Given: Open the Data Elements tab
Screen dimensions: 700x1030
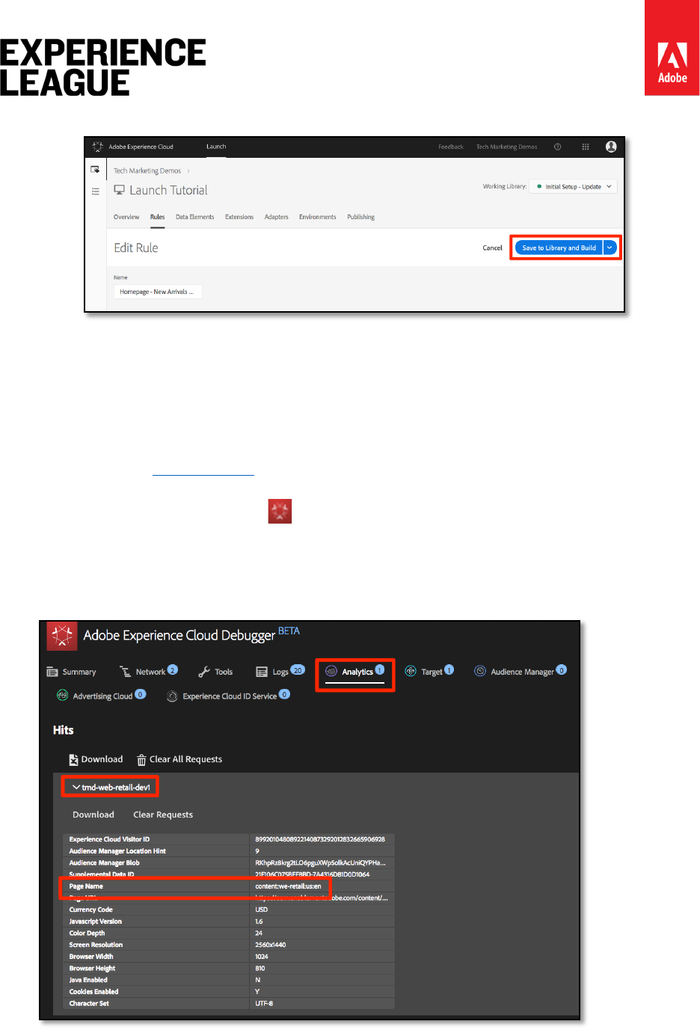Looking at the screenshot, I should 194,217.
